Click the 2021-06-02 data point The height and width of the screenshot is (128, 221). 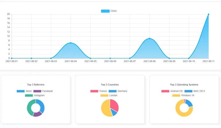click(31, 58)
